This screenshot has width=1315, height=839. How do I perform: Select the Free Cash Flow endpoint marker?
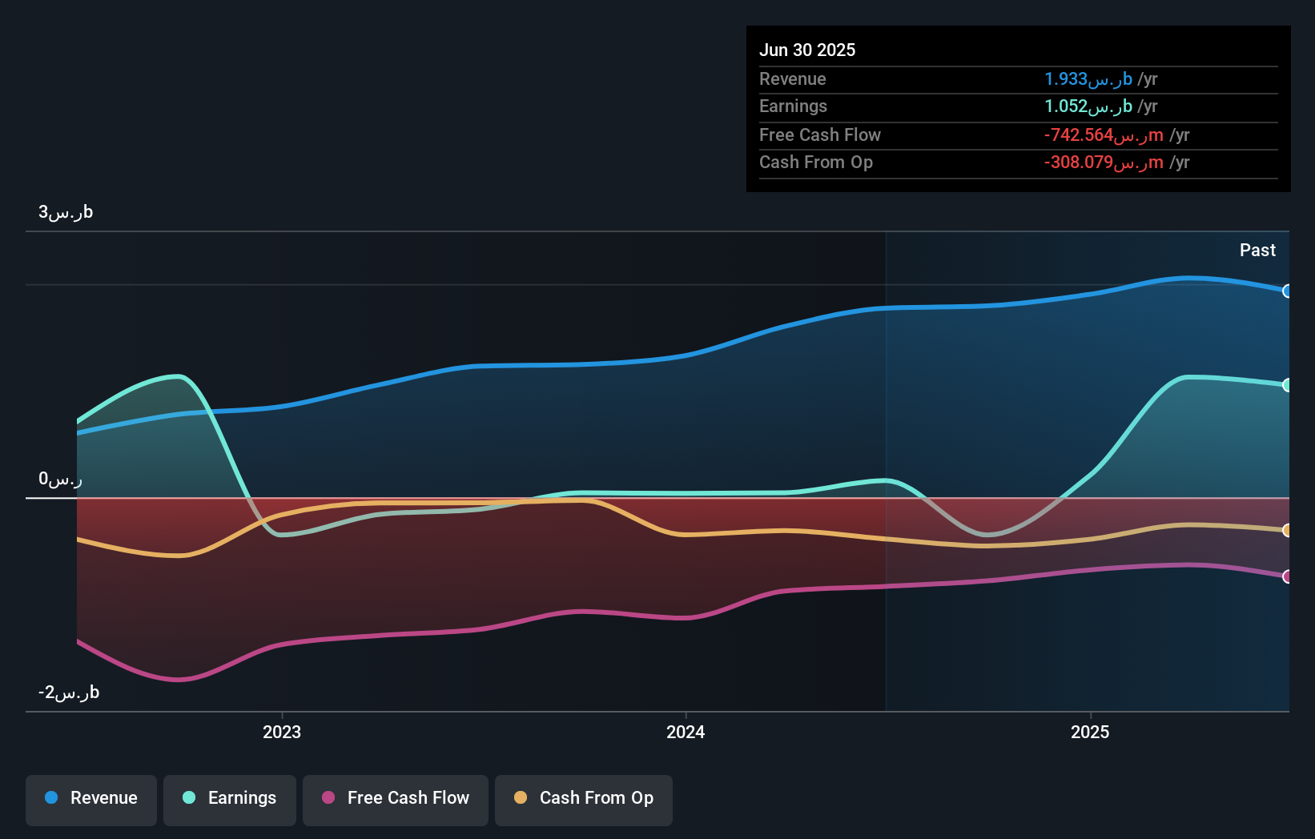tap(1287, 576)
